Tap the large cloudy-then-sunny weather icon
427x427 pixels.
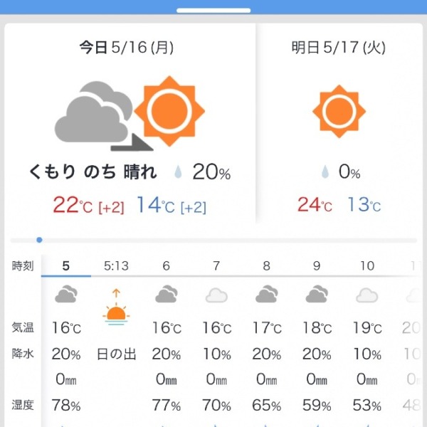click(130, 113)
